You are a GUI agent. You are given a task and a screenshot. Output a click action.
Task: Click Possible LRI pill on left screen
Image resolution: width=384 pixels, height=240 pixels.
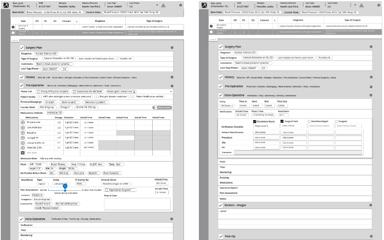coord(125,59)
